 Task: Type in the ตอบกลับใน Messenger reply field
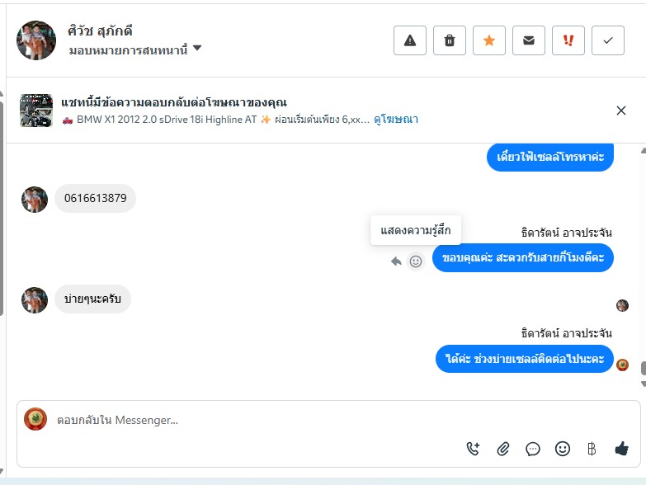248,420
